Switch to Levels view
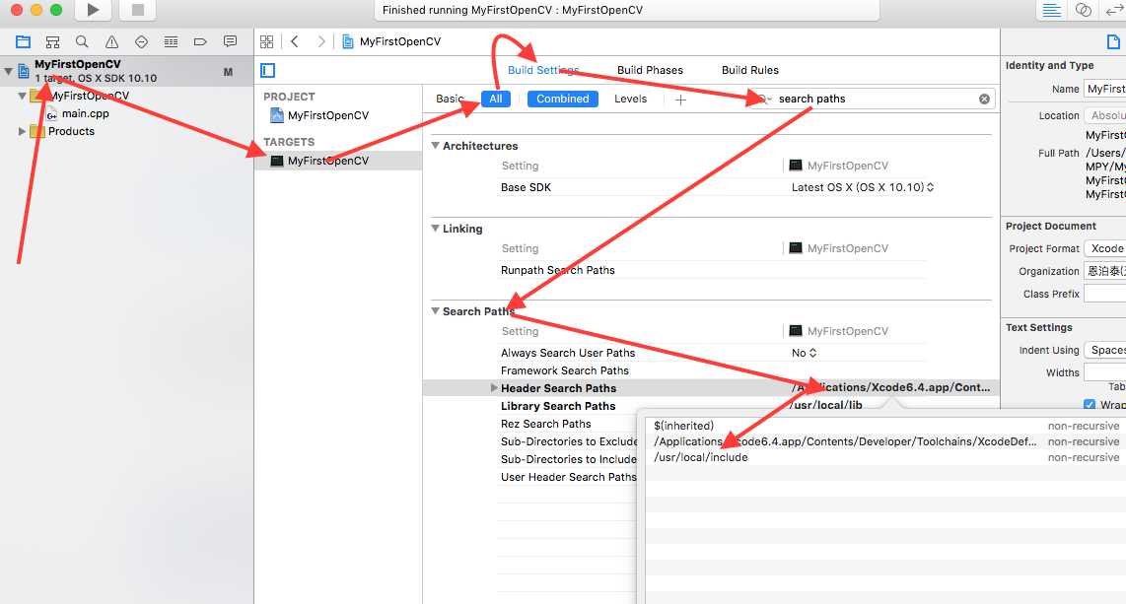Viewport: 1126px width, 604px height. pyautogui.click(x=630, y=99)
